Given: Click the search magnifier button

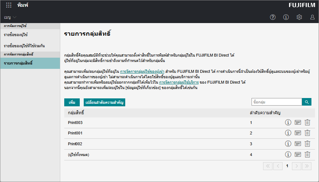Looking at the screenshot, I should click(x=307, y=102).
